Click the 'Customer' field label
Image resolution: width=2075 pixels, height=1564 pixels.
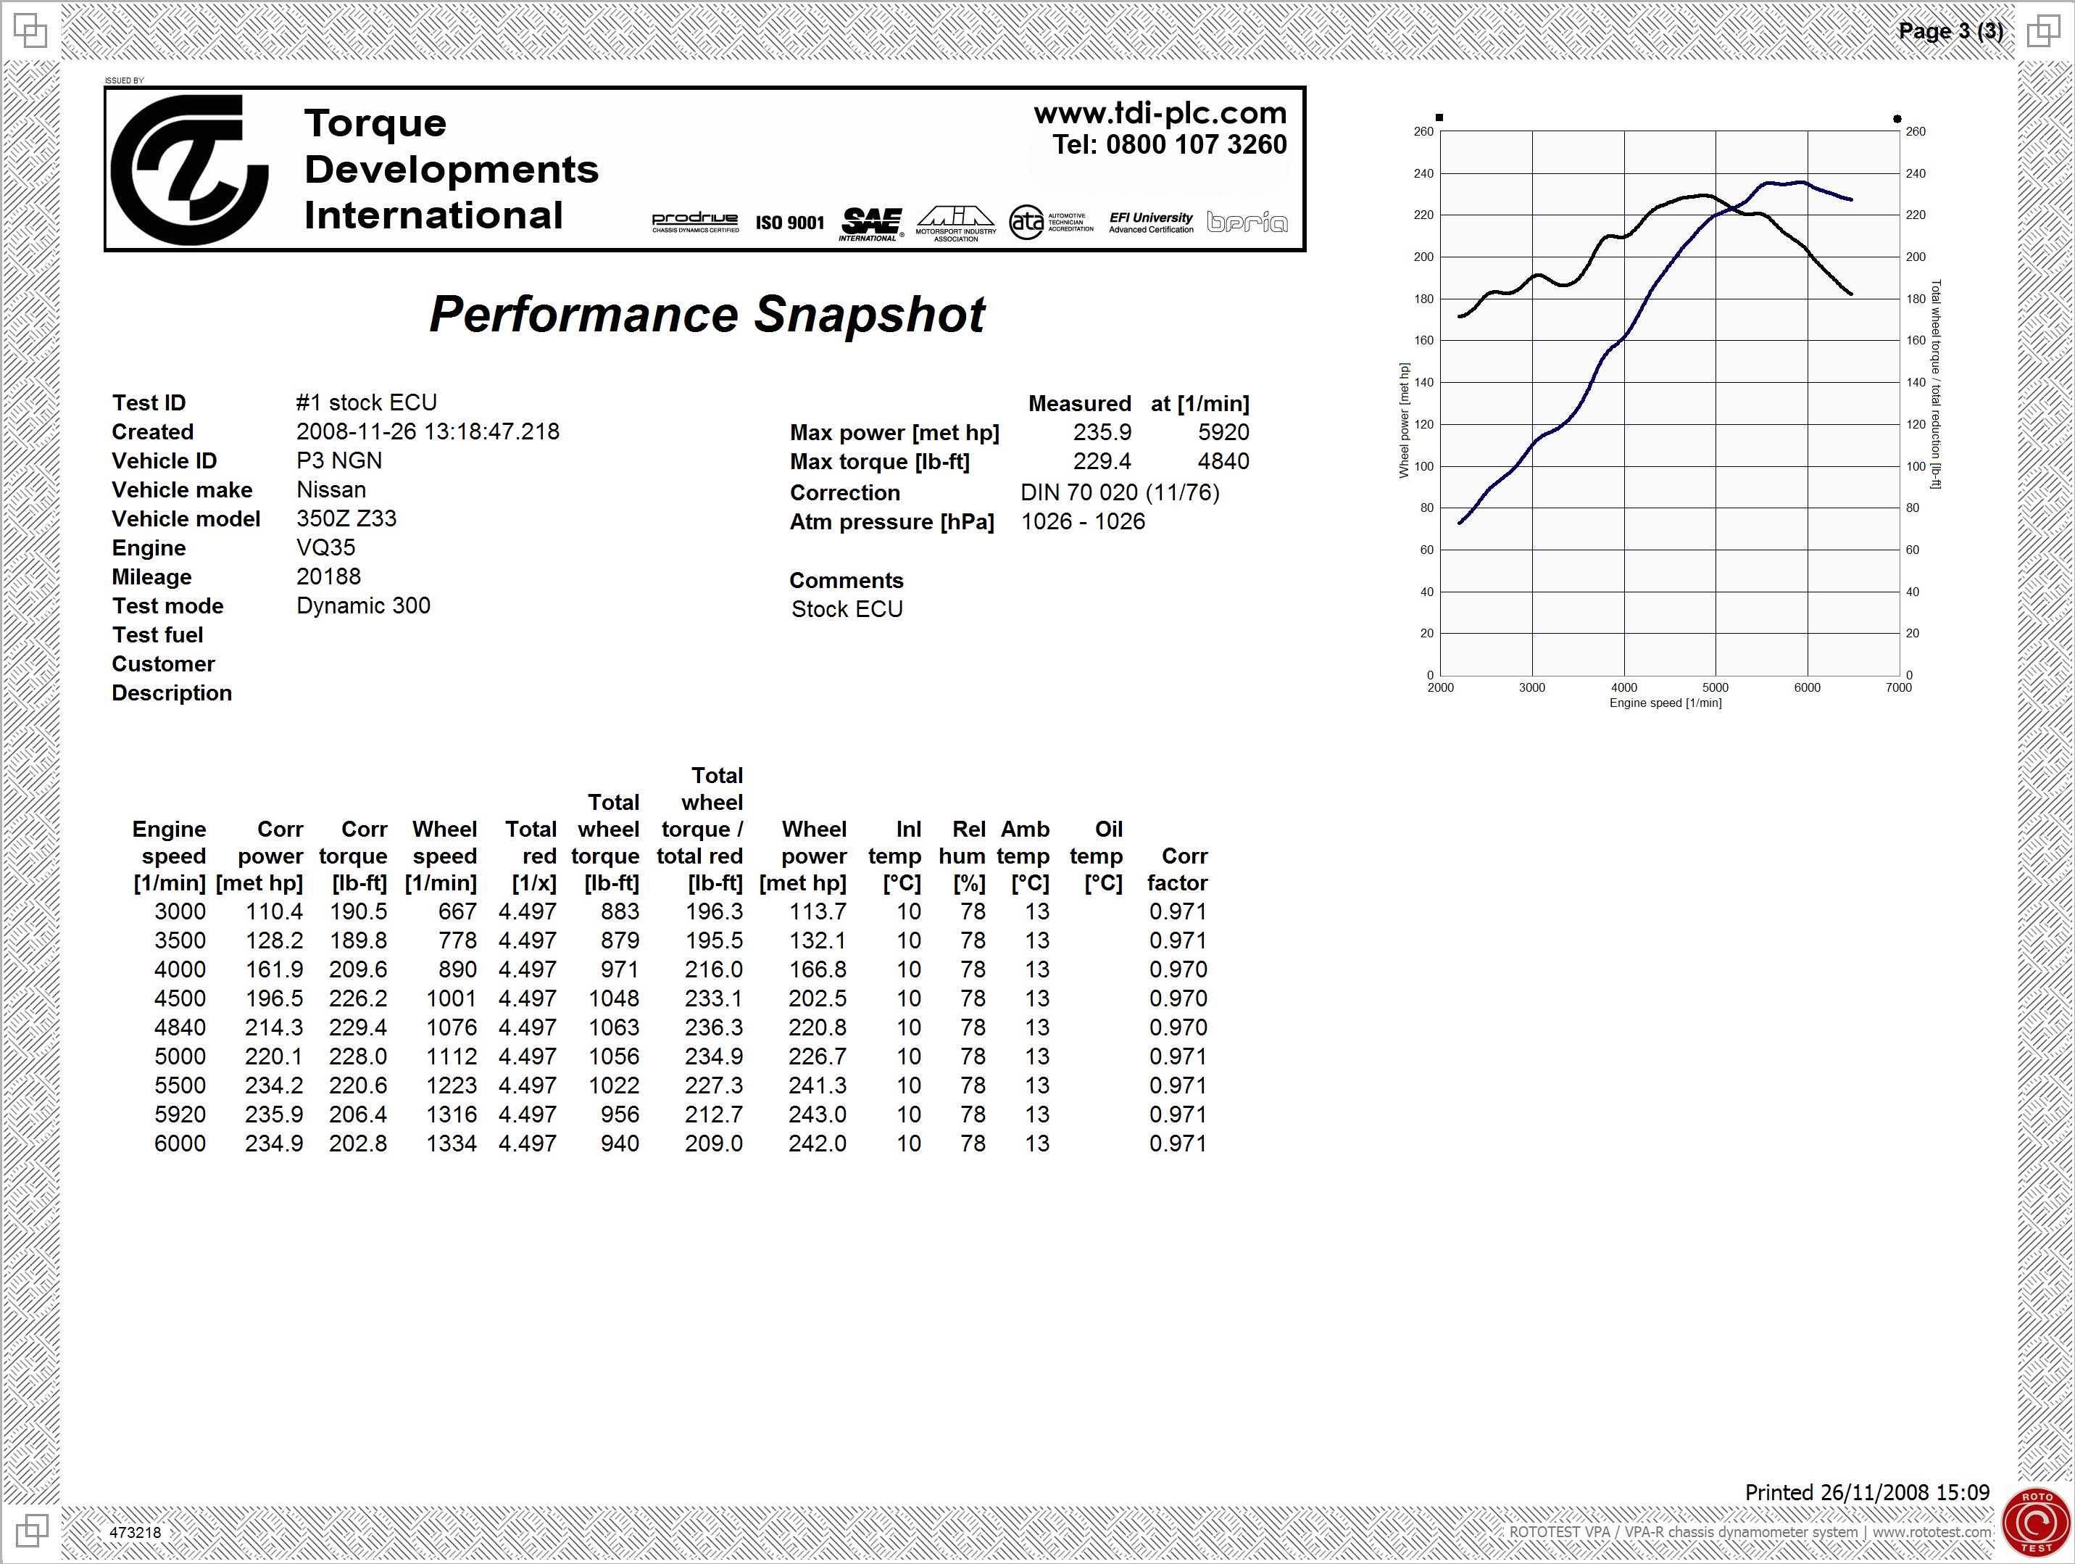click(163, 664)
